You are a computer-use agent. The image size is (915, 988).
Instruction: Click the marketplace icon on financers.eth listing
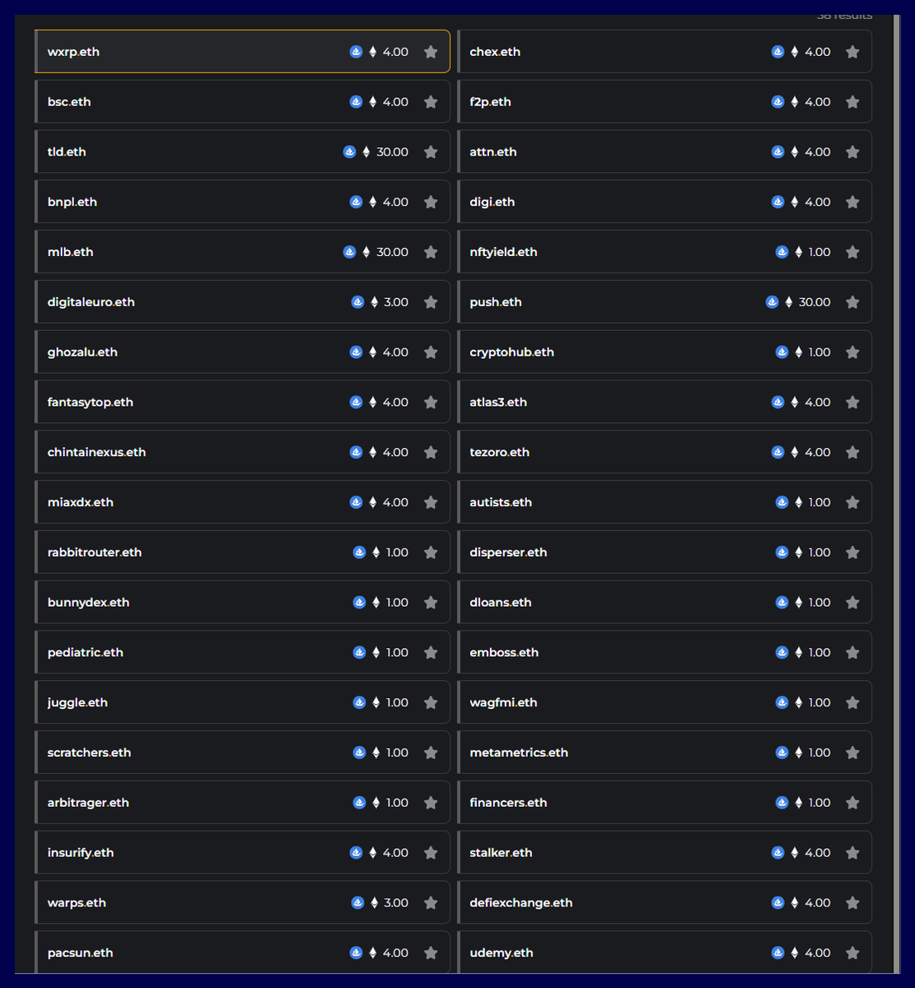coord(782,802)
